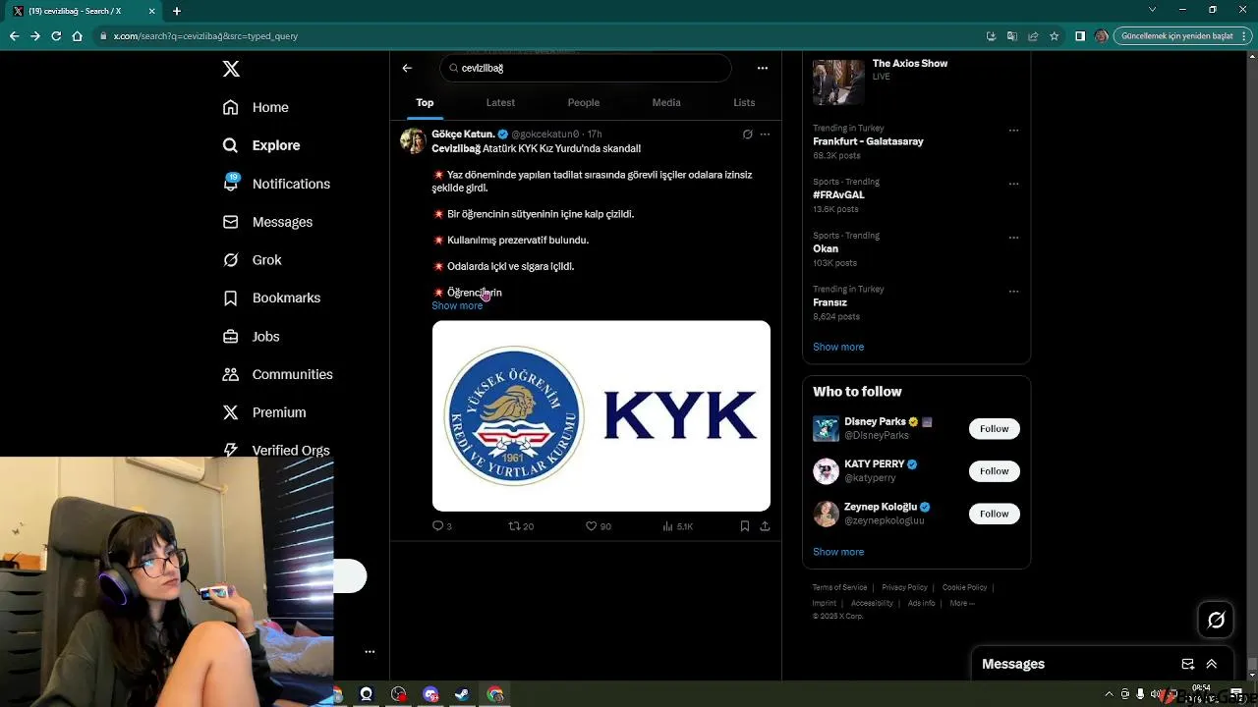This screenshot has width=1258, height=707.
Task: Show more trending topics
Action: coord(838,347)
